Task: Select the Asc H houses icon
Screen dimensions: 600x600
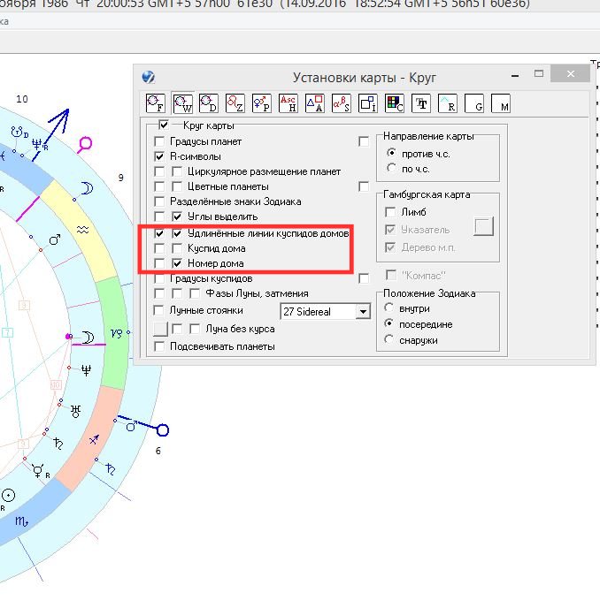Action: (288, 103)
